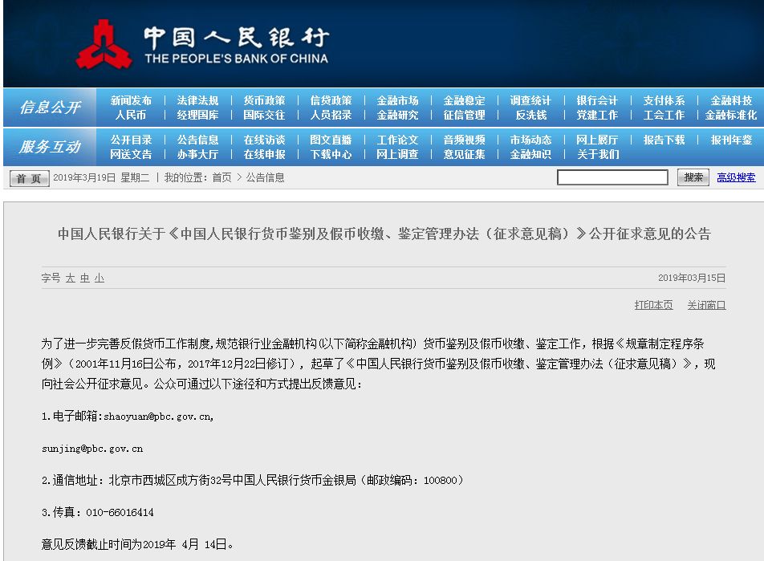This screenshot has height=561, width=764.
Task: Open the 人员招录 link
Action: pos(331,115)
